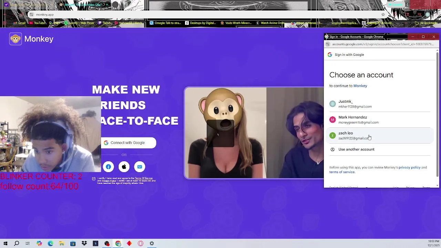Viewport: 441px width, 248px height.
Task: Choose the Justmk_ Google account
Action: click(x=380, y=104)
